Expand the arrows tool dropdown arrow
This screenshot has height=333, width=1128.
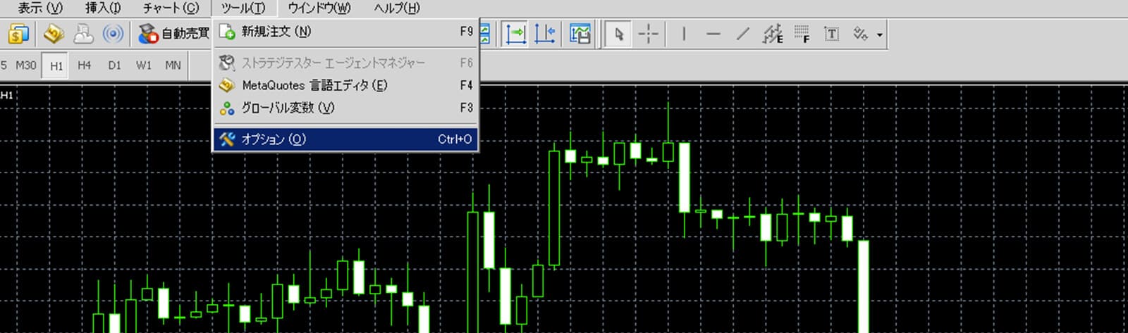[879, 34]
